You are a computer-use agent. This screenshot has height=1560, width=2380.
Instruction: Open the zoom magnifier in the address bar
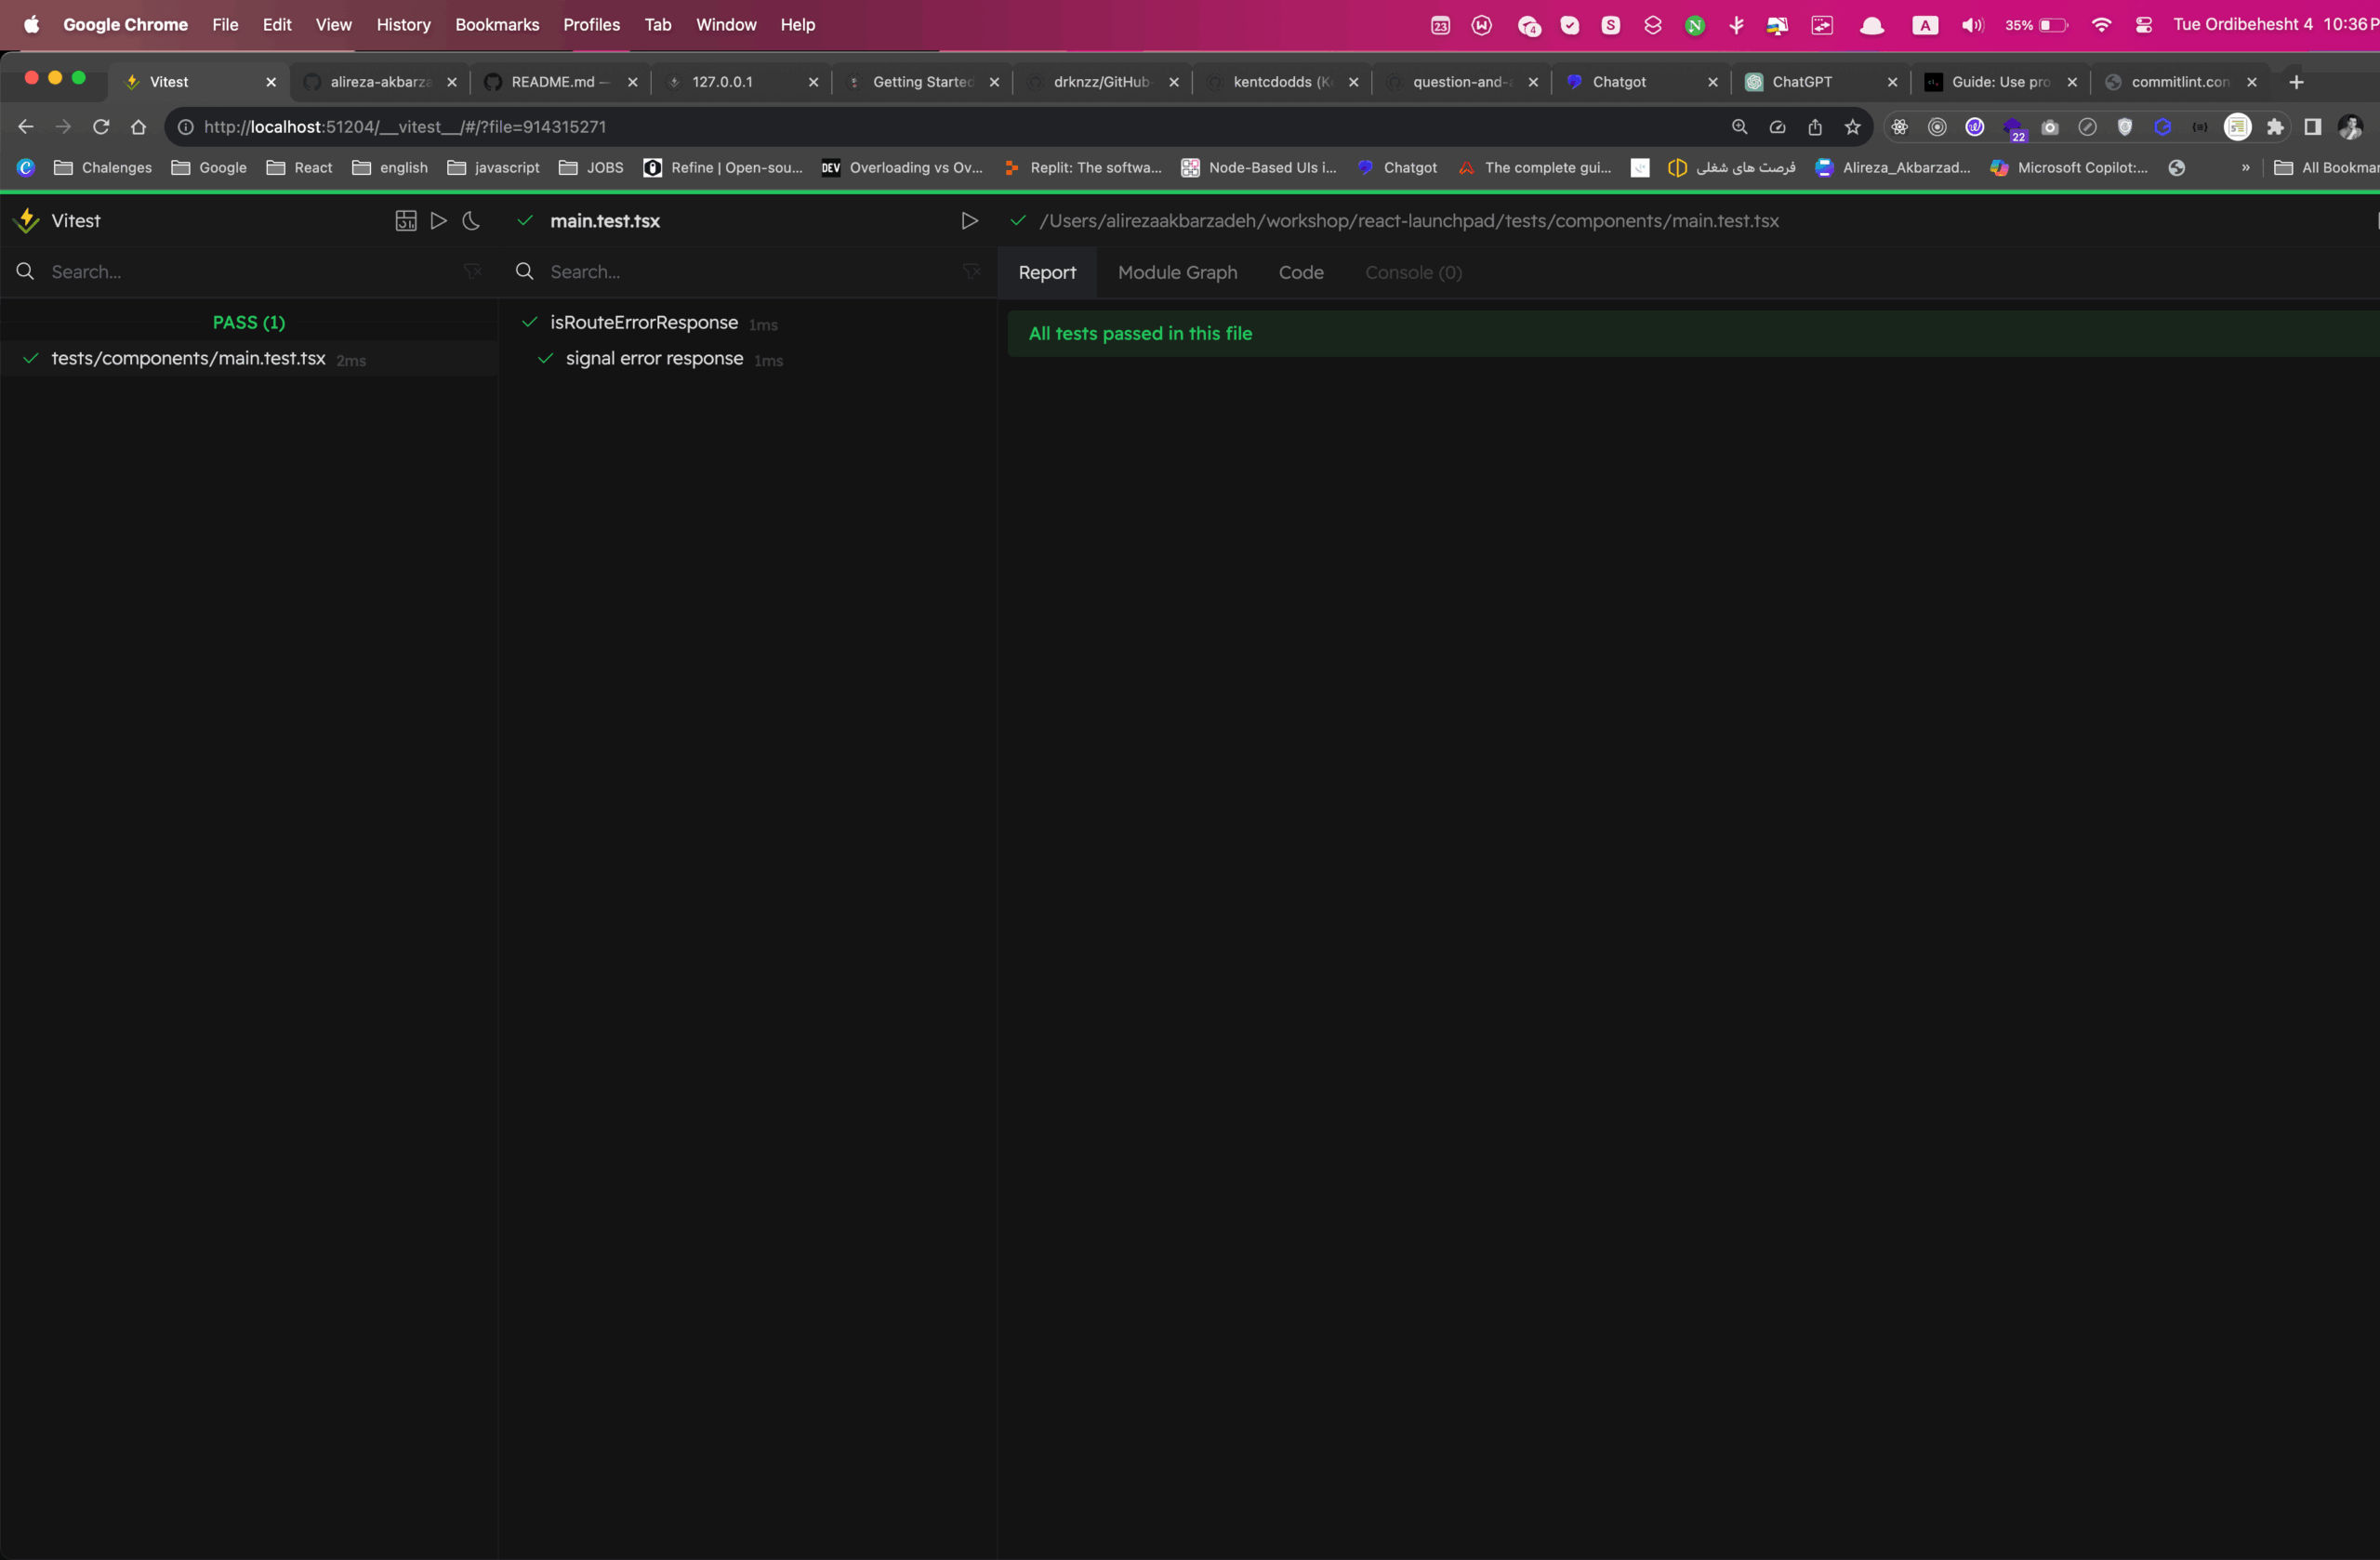pos(1739,127)
